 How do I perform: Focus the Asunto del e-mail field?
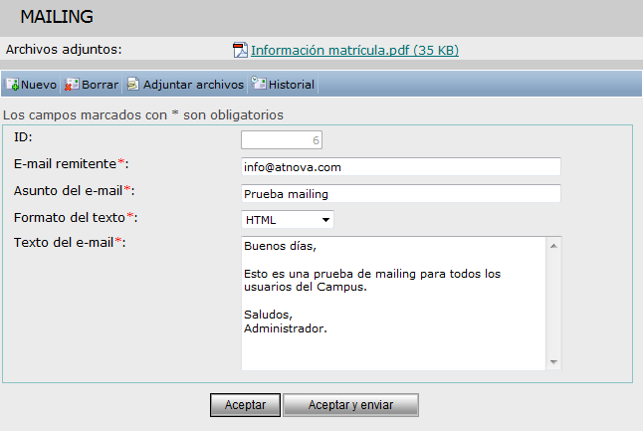(x=401, y=193)
